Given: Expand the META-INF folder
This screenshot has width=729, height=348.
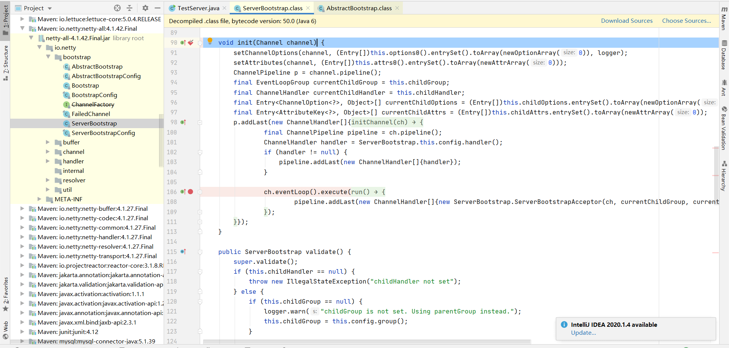Looking at the screenshot, I should pos(39,199).
